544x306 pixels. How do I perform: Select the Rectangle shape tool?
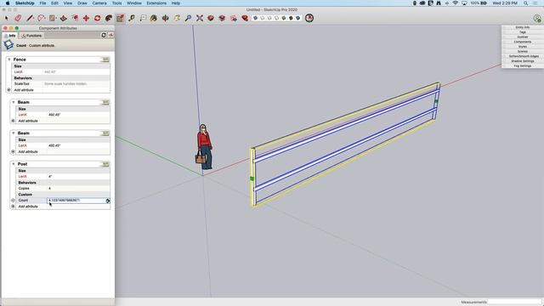53,18
